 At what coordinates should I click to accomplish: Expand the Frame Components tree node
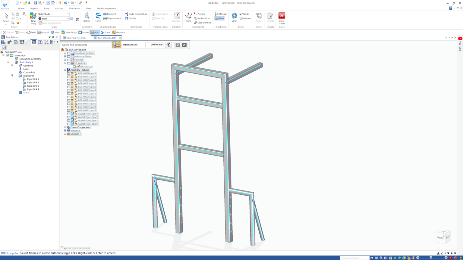coord(65,127)
